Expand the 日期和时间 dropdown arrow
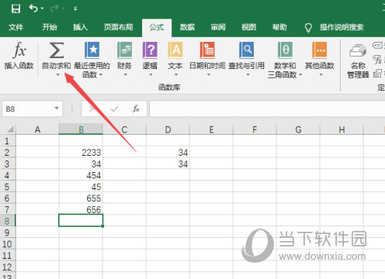This screenshot has width=385, height=279. (x=209, y=74)
